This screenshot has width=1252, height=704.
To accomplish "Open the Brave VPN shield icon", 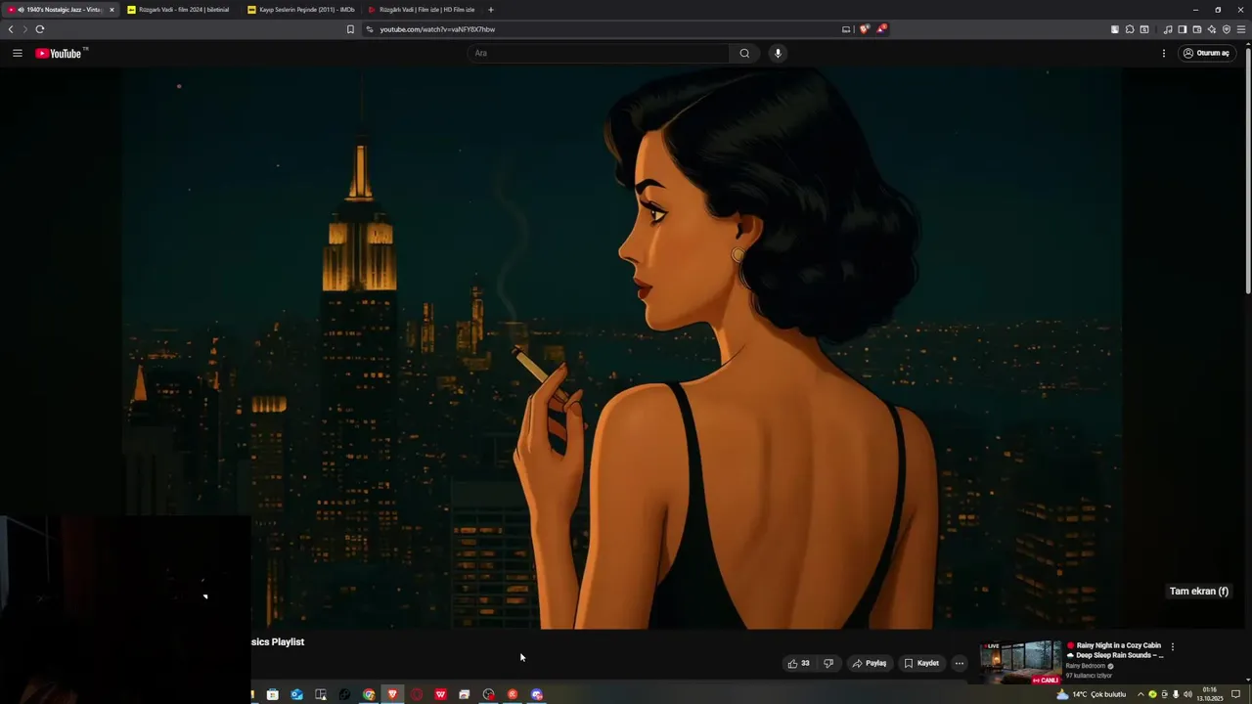I will pos(1227,29).
